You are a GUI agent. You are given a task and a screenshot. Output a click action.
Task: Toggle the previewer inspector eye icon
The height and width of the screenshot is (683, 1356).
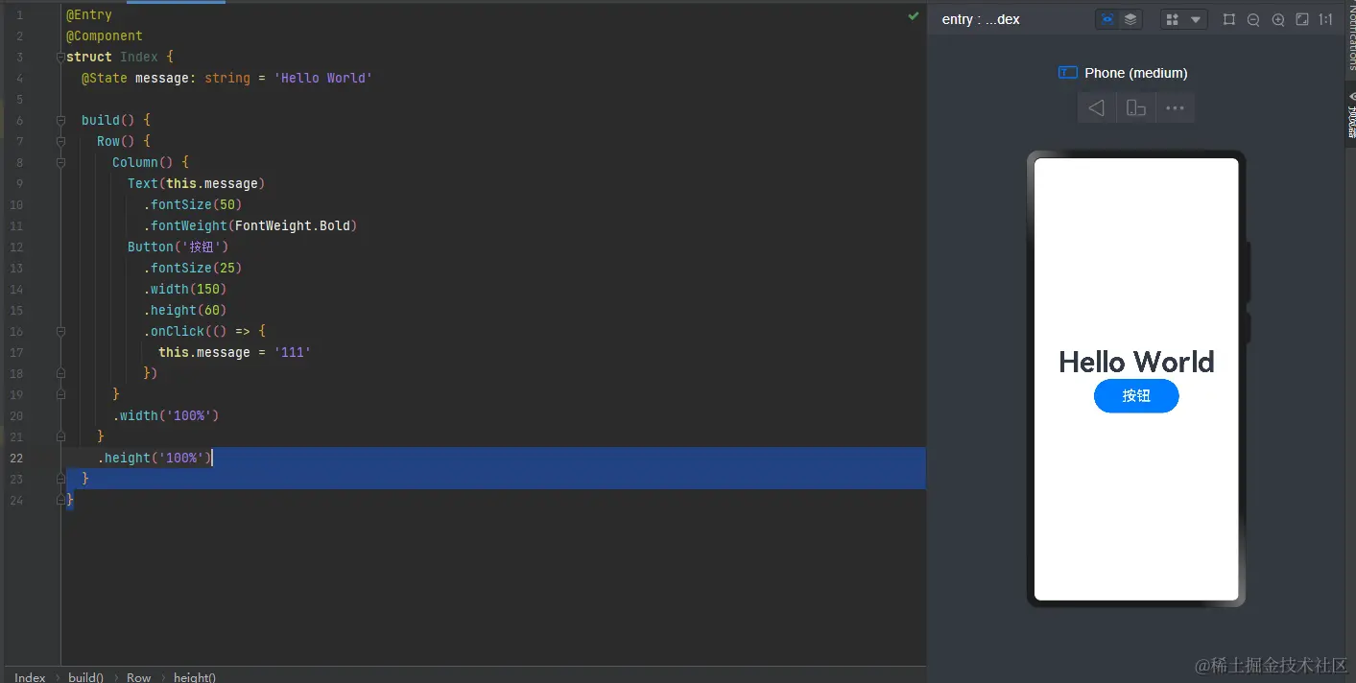click(1107, 19)
